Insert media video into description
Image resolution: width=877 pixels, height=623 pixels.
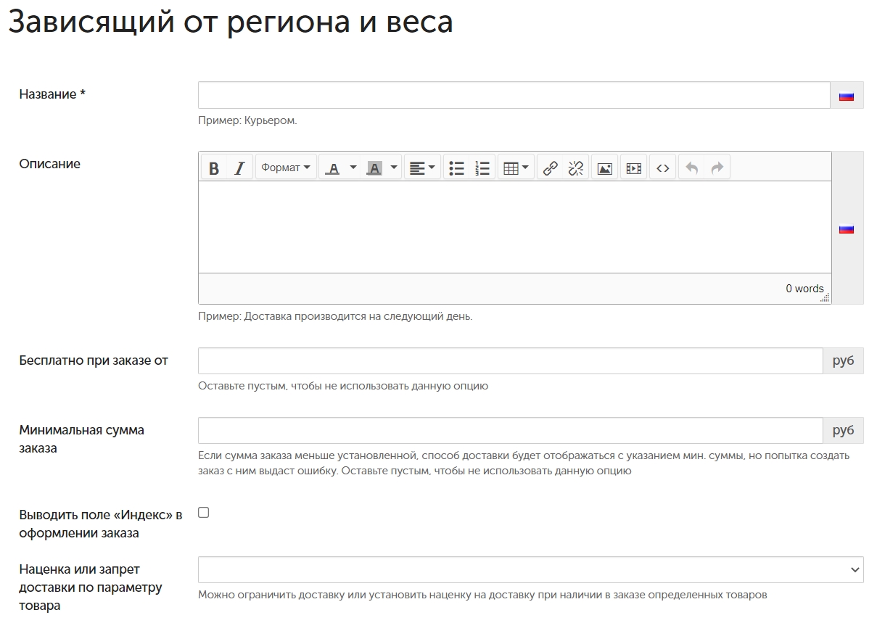633,168
